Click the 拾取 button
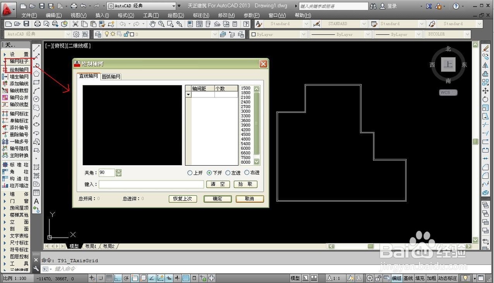 click(x=246, y=184)
